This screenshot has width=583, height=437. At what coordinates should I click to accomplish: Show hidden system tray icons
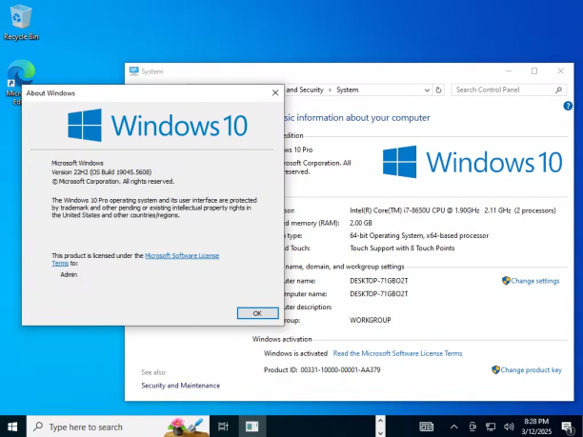pos(454,427)
